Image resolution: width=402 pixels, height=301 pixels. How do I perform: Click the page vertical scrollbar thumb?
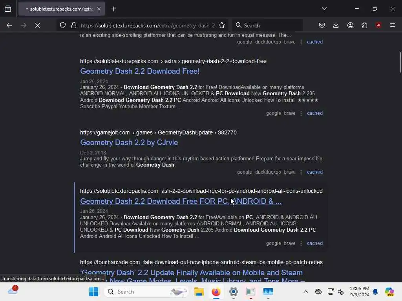(400, 62)
